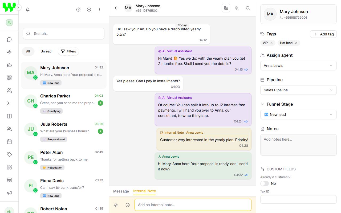Open Charles Parker conversation

[x=64, y=104]
